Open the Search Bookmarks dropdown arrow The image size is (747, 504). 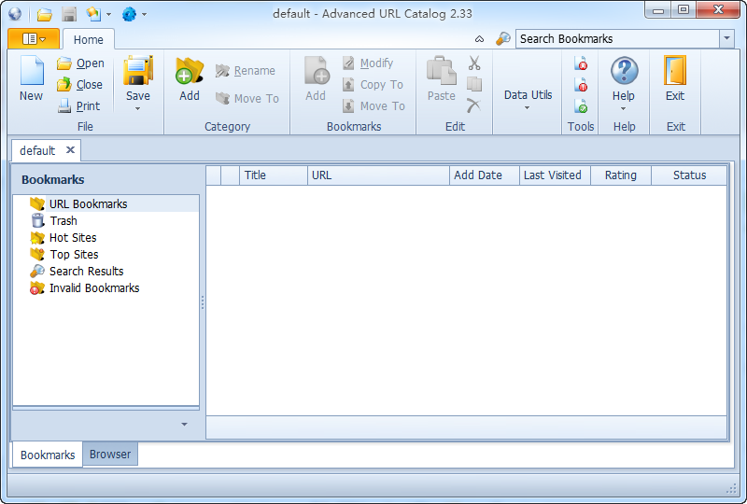click(727, 38)
